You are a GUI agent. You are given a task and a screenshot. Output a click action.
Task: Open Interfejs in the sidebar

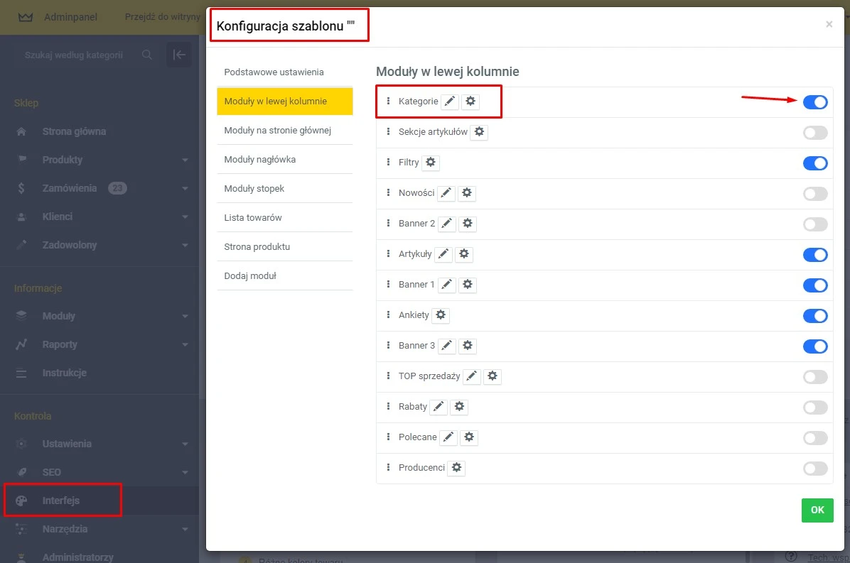click(61, 501)
